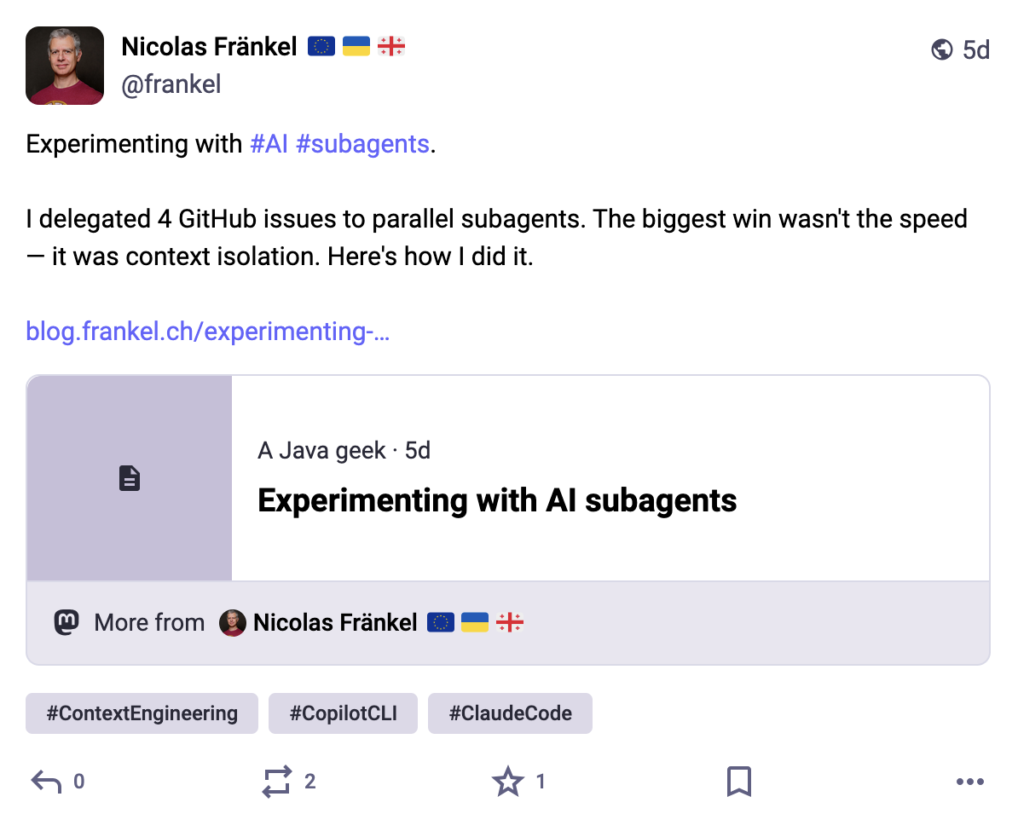
Task: Open Nicolas Fränkel's profile avatar photo
Action: (x=65, y=66)
